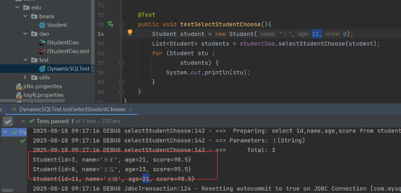Click the name parameter hint on line 54
This screenshot has width=401, height=193.
[268, 34]
